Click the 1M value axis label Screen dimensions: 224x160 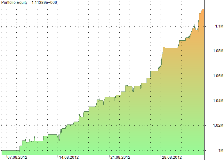(220, 150)
